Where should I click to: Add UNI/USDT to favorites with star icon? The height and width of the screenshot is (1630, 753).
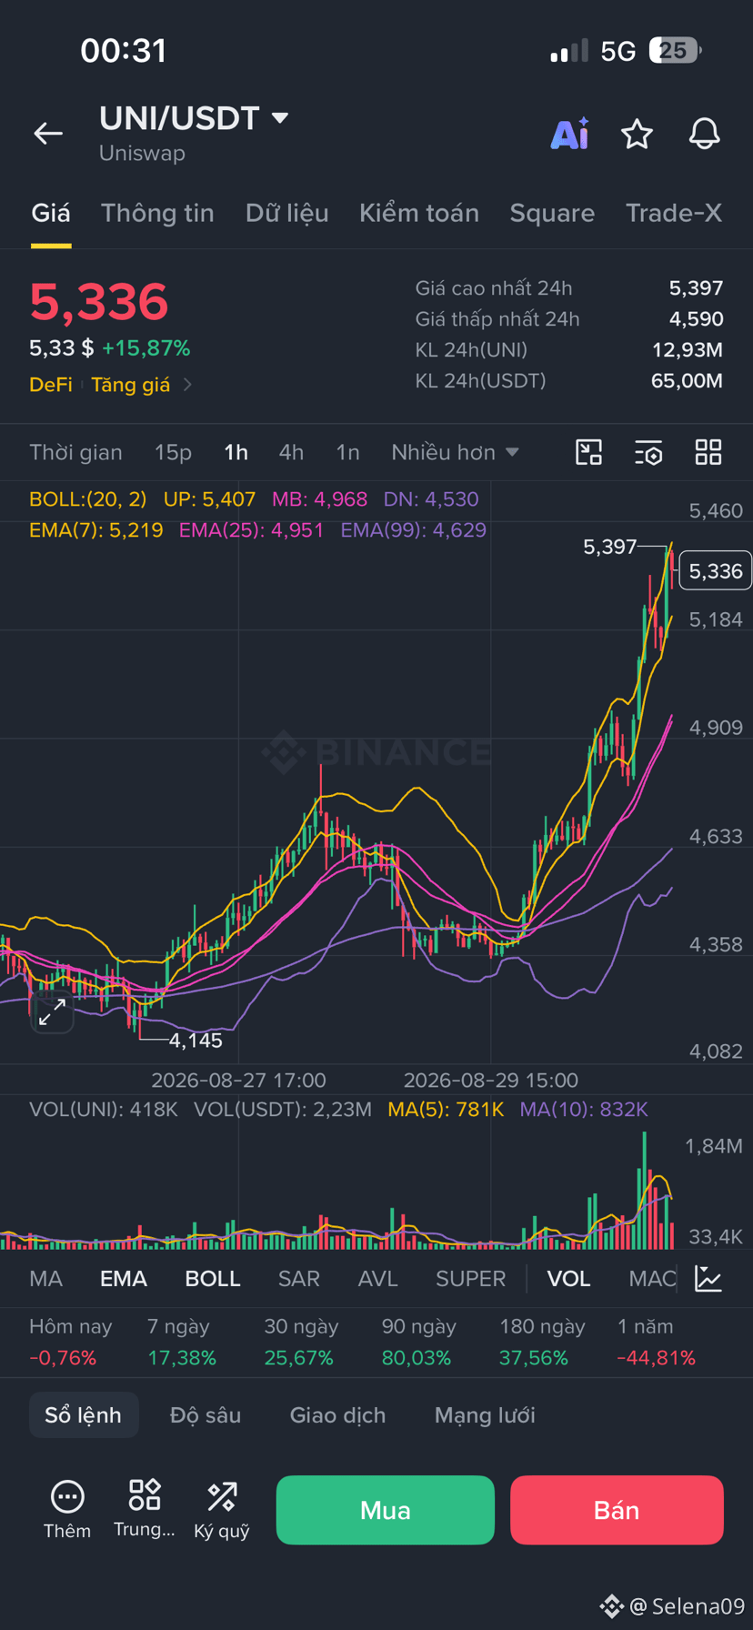637,134
